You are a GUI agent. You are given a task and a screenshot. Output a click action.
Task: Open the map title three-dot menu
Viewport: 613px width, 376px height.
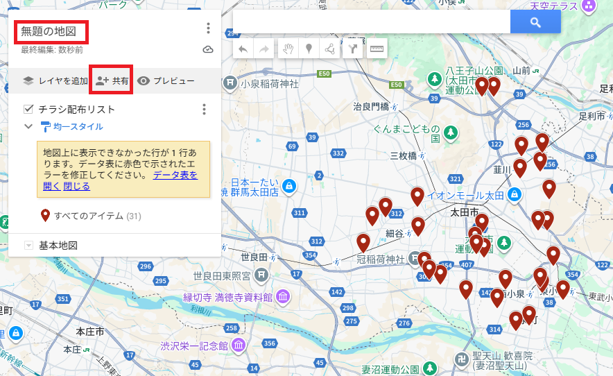[x=208, y=28]
